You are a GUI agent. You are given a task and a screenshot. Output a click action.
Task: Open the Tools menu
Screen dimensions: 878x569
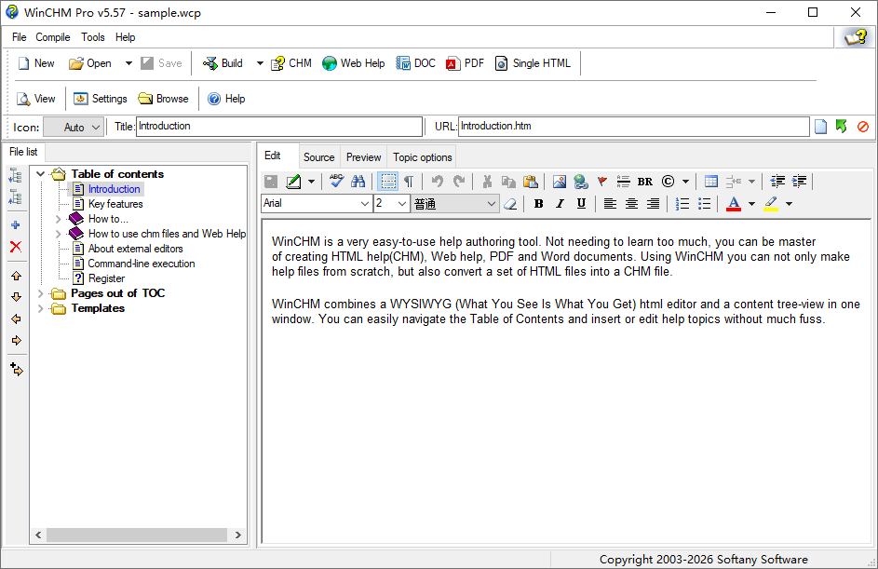[x=93, y=37]
